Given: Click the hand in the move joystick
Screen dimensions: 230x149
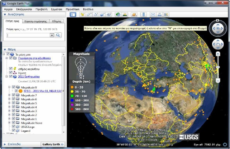Looking at the screenshot, I should (218, 44).
